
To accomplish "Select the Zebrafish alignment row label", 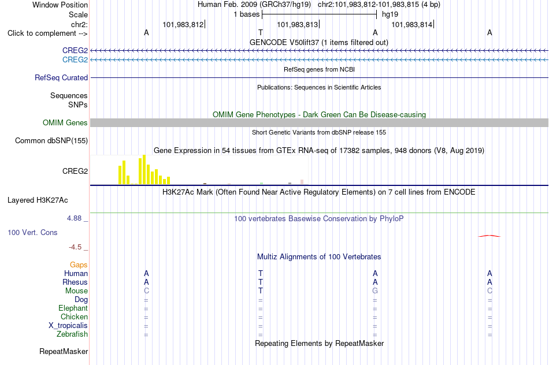I will [72, 334].
